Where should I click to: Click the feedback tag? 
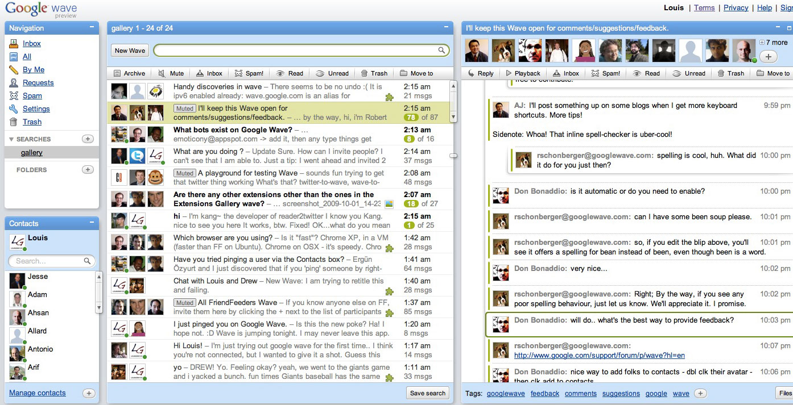point(545,393)
